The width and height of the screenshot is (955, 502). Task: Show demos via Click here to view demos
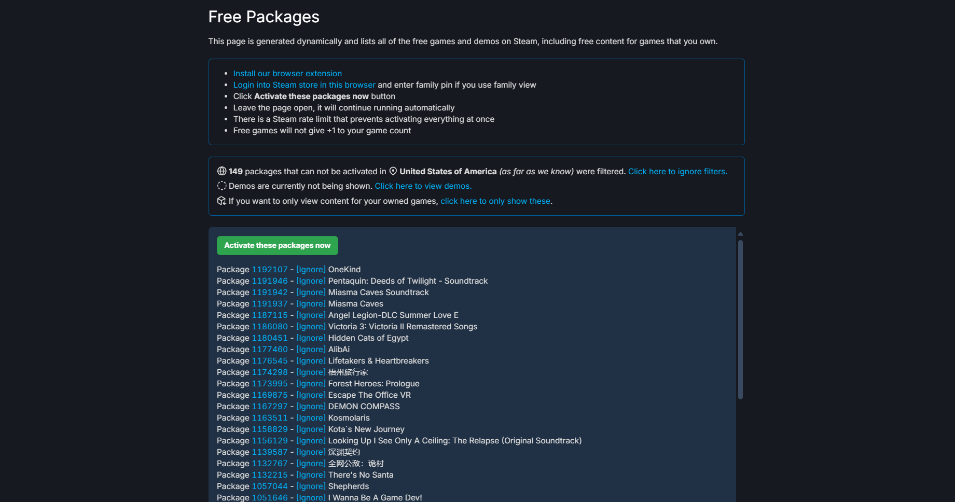(423, 186)
